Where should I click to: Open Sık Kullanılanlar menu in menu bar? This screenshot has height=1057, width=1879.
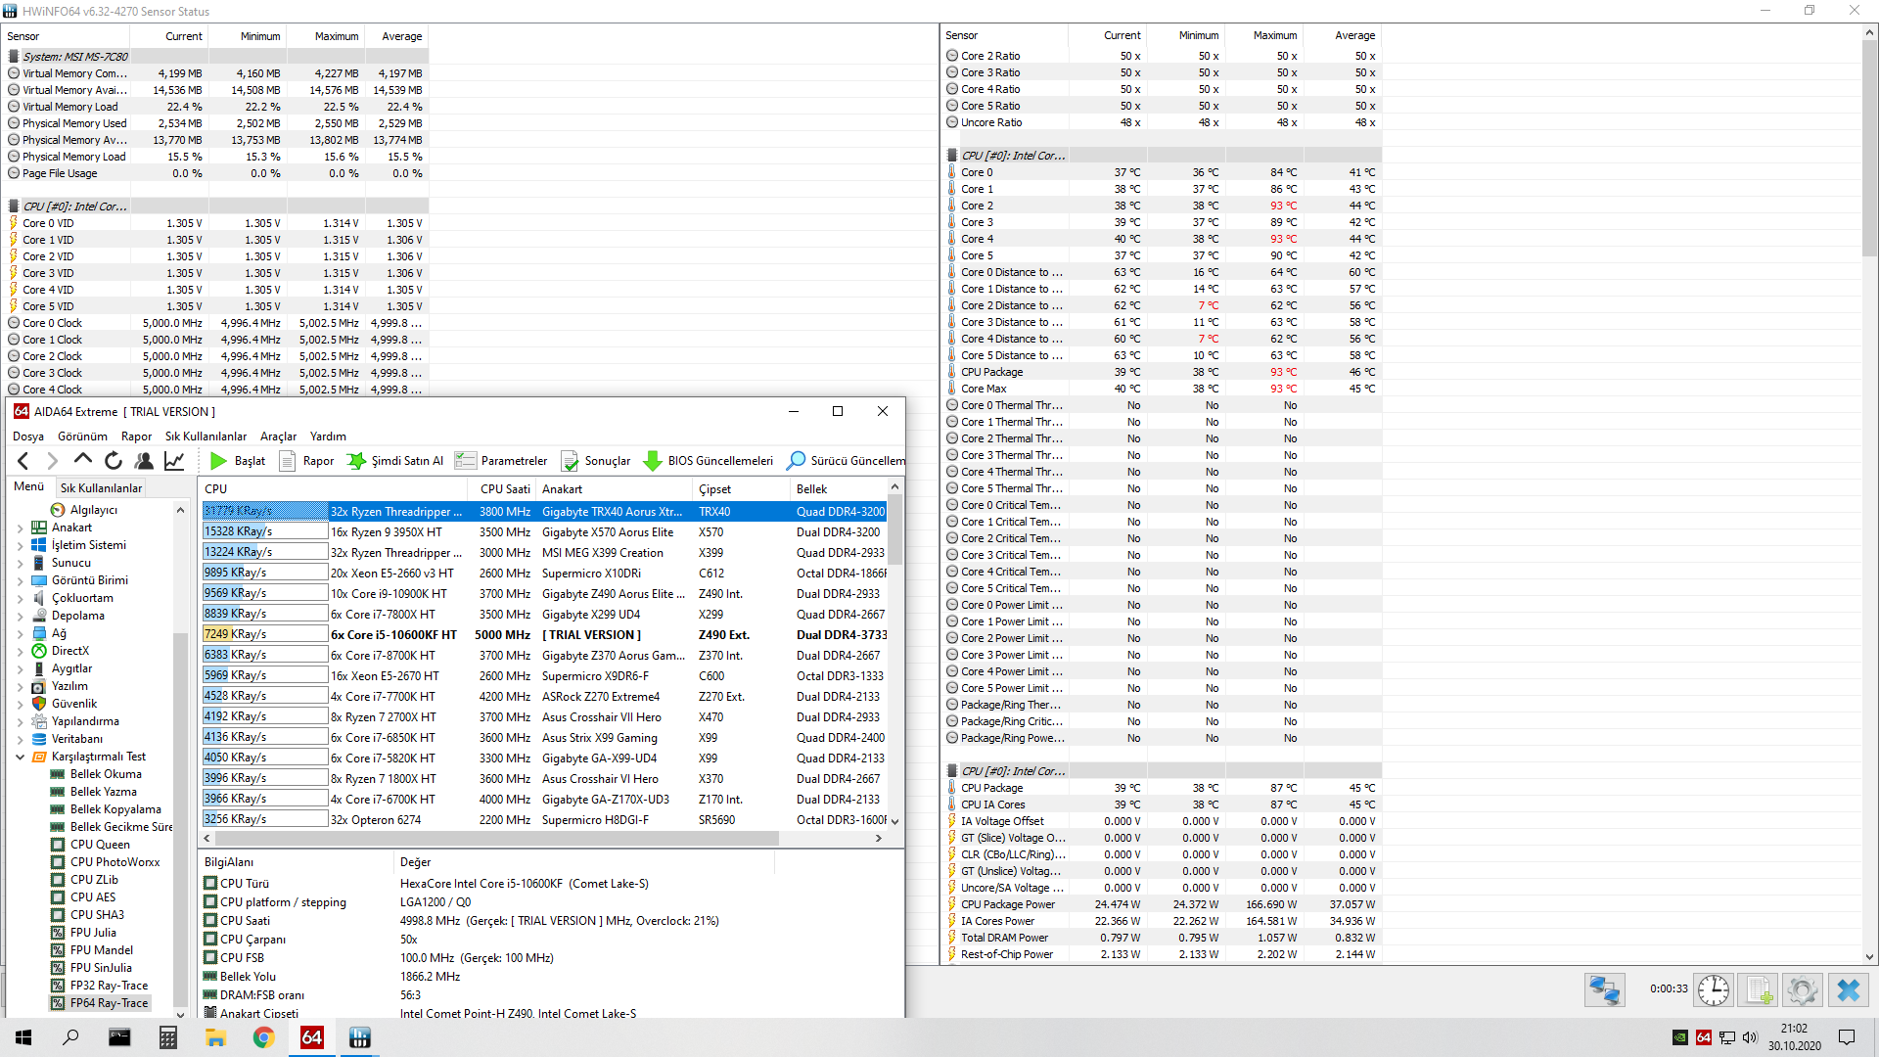tap(206, 437)
